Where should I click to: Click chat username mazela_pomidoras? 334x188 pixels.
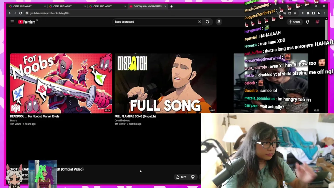point(259,99)
